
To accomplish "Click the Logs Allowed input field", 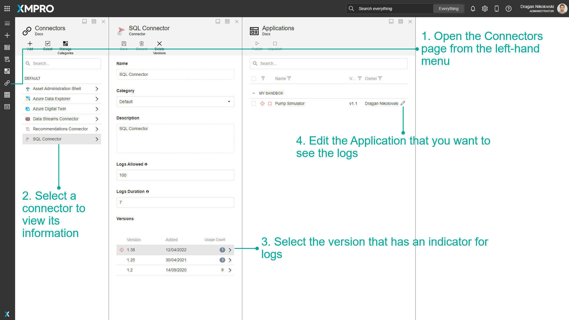I will (x=175, y=175).
